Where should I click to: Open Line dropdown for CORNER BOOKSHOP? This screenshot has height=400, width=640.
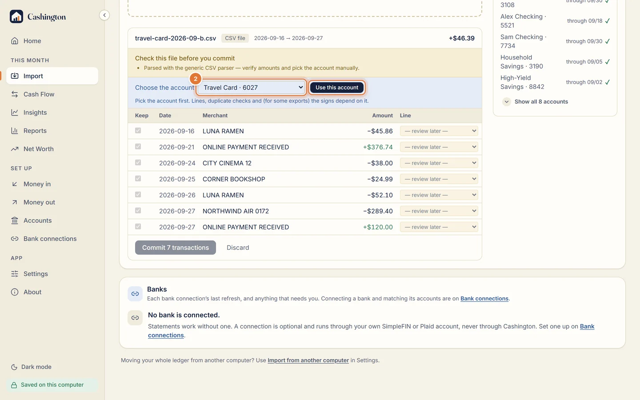[439, 179]
